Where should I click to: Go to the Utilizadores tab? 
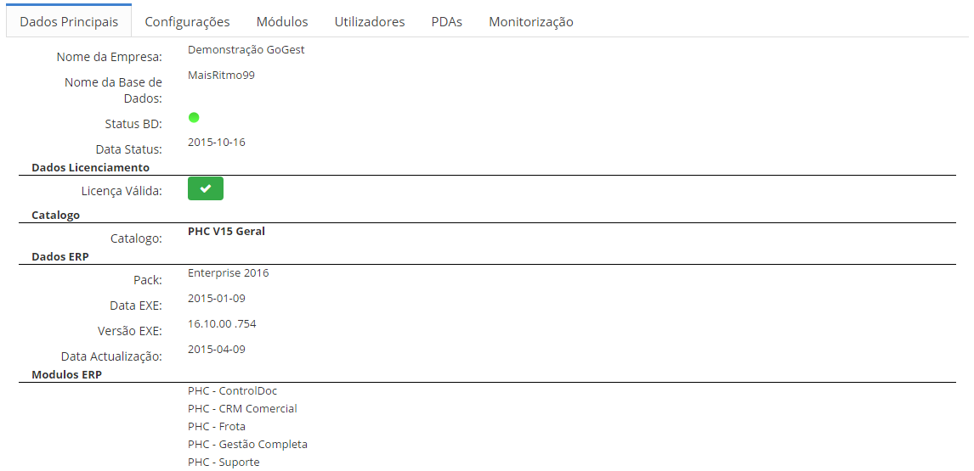[x=370, y=22]
